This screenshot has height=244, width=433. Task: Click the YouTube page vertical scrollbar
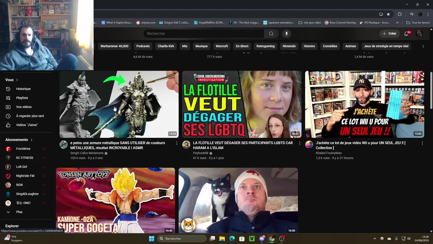coord(431,90)
